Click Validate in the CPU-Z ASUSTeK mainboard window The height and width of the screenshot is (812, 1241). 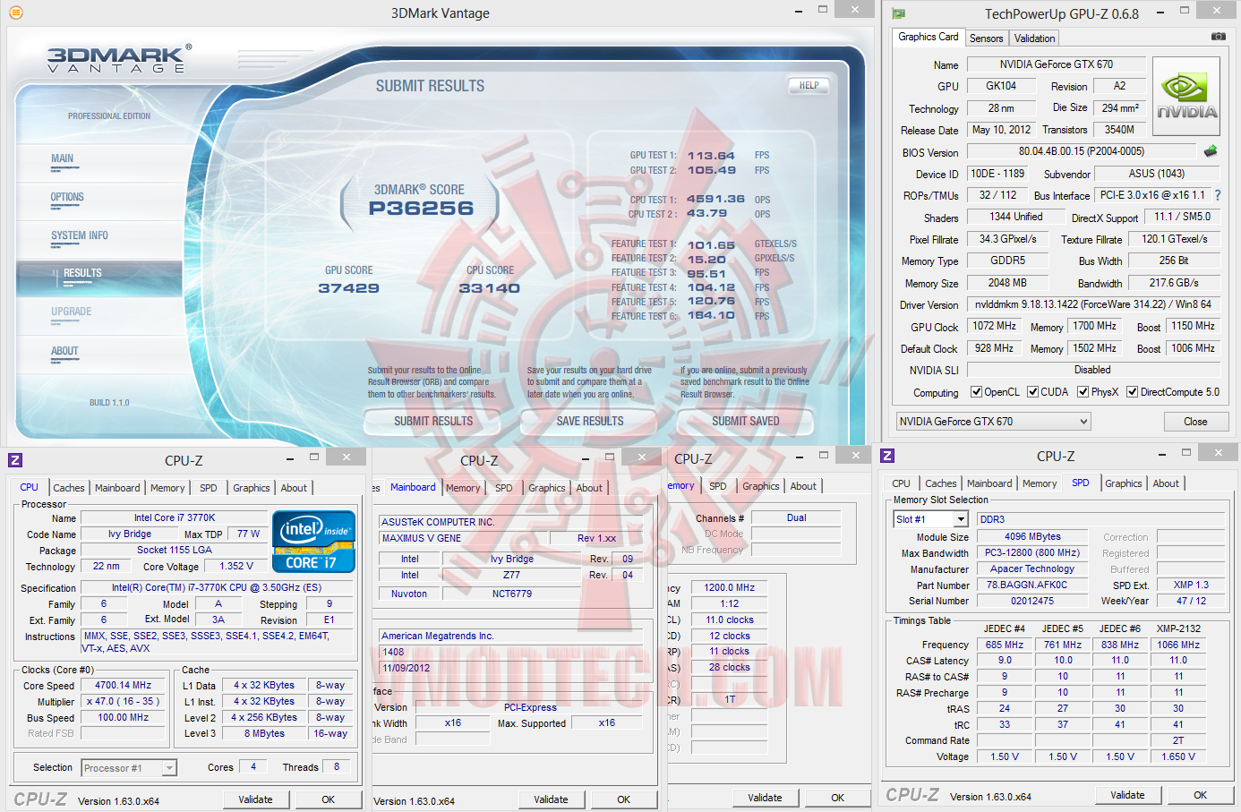[x=551, y=799]
